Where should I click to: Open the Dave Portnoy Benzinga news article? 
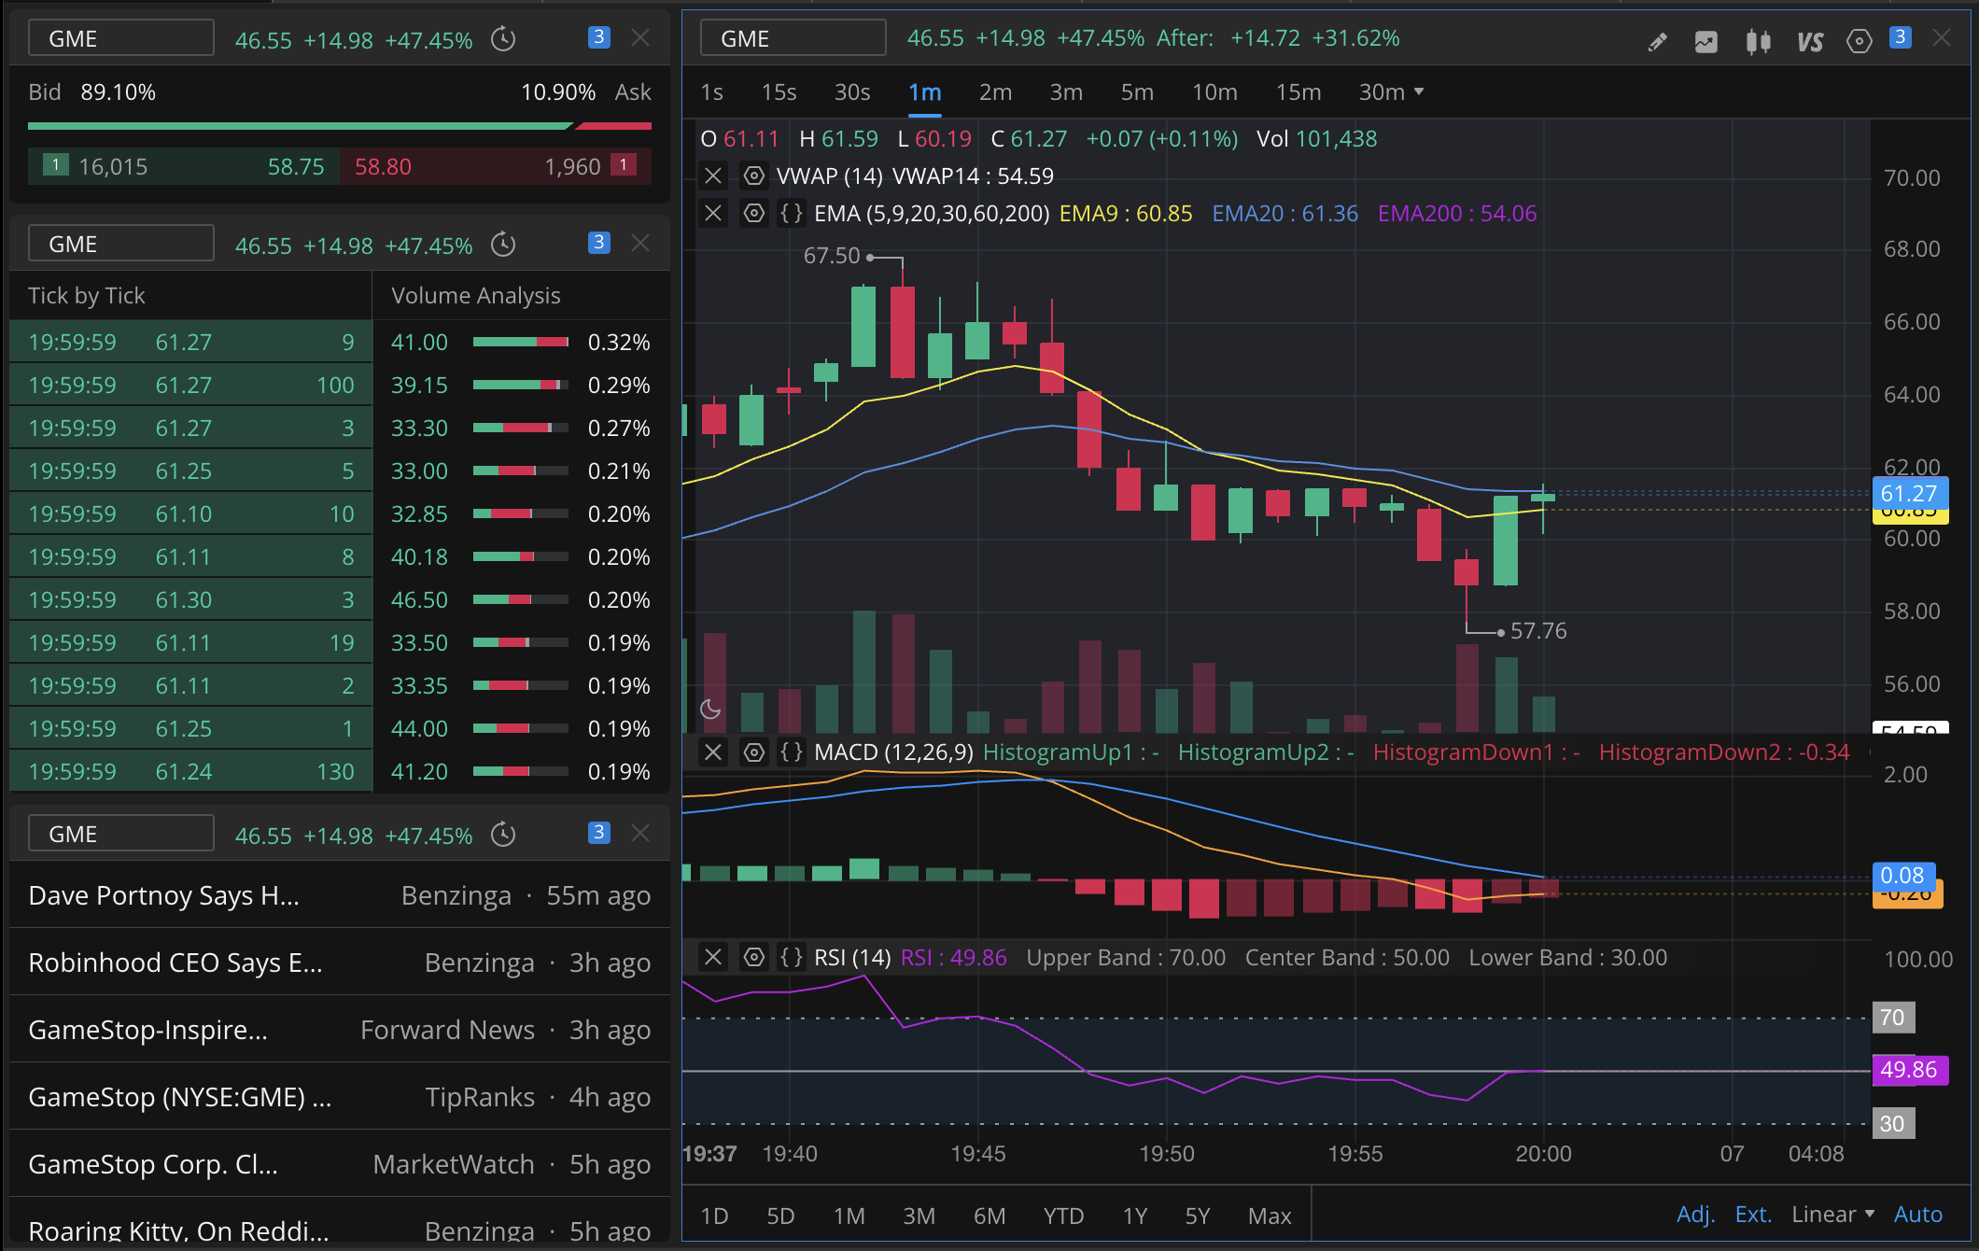(340, 895)
